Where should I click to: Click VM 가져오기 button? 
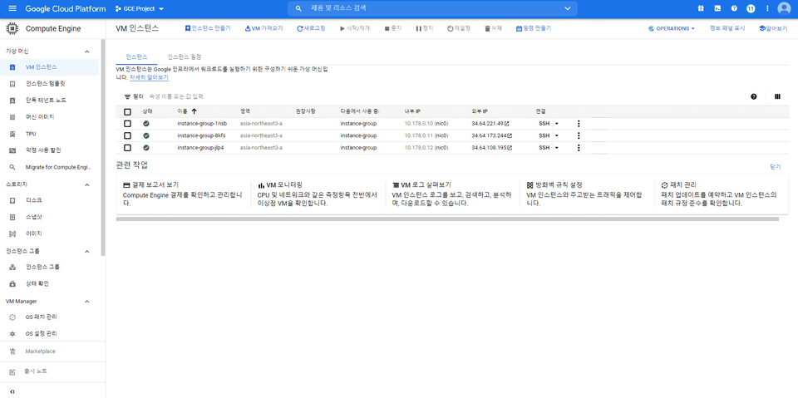click(x=264, y=28)
